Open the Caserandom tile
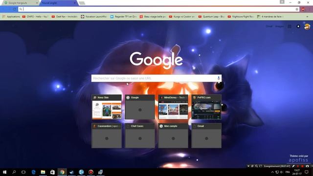 point(107,135)
